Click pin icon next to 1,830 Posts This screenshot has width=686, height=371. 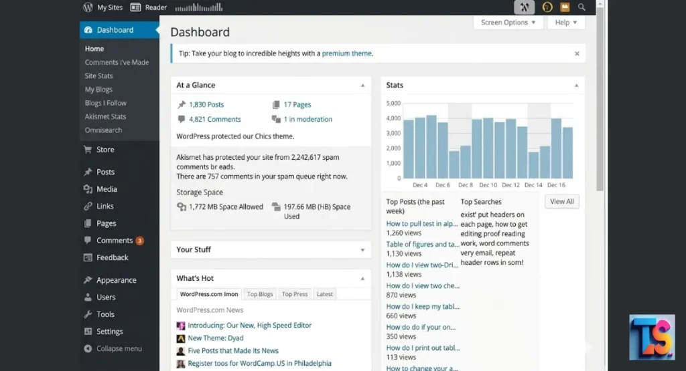[181, 105]
